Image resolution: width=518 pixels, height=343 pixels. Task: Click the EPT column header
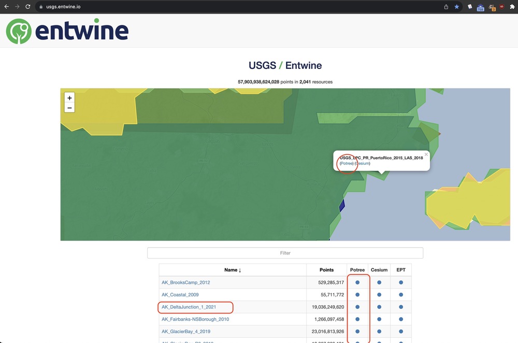[x=401, y=270]
